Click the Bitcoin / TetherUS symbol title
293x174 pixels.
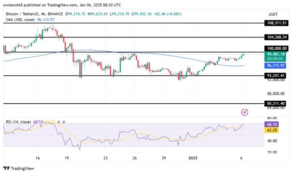[22, 14]
